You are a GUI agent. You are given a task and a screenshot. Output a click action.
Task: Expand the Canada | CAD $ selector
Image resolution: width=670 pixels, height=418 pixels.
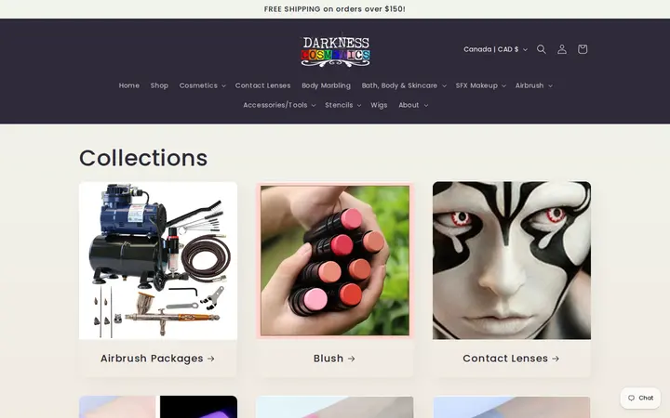496,49
